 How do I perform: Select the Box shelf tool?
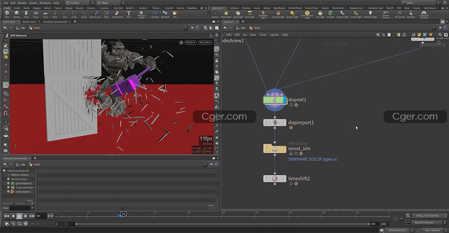coord(7,14)
